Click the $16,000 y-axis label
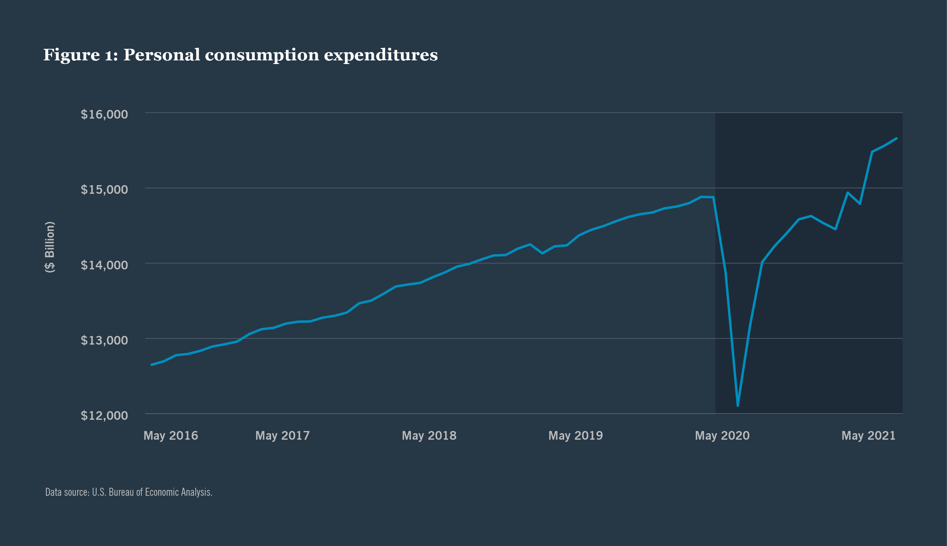The width and height of the screenshot is (947, 546). (104, 114)
